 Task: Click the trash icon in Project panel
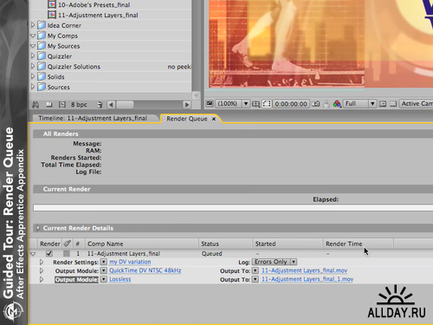tap(100, 105)
